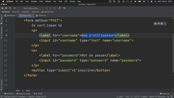Open preview in Chrome browser icon
174x98 pixels.
pyautogui.click(x=155, y=24)
